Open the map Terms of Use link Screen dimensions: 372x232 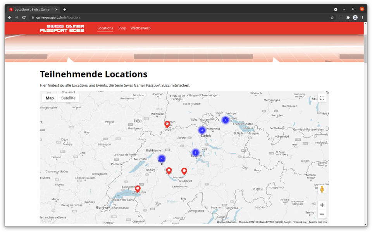(300, 222)
